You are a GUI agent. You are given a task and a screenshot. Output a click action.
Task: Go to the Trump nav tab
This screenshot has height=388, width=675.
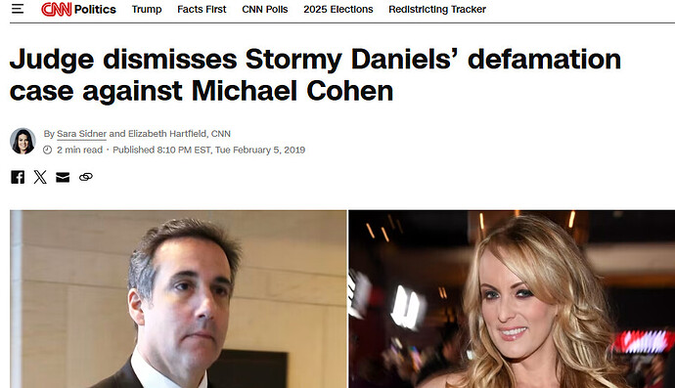tap(147, 9)
